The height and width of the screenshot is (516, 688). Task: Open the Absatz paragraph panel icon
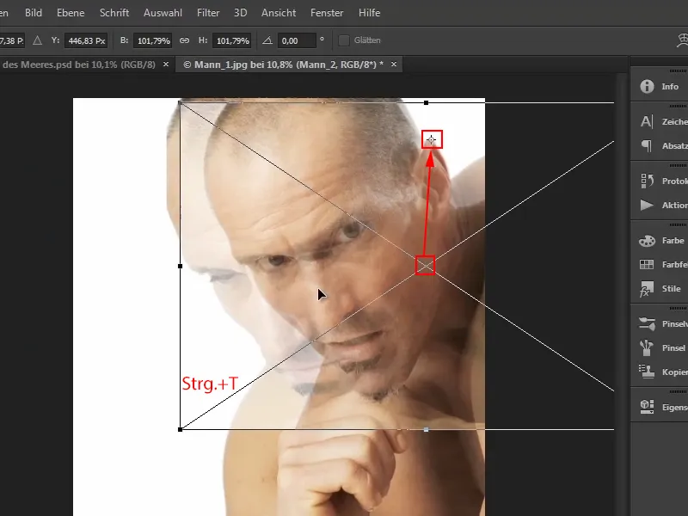click(647, 145)
